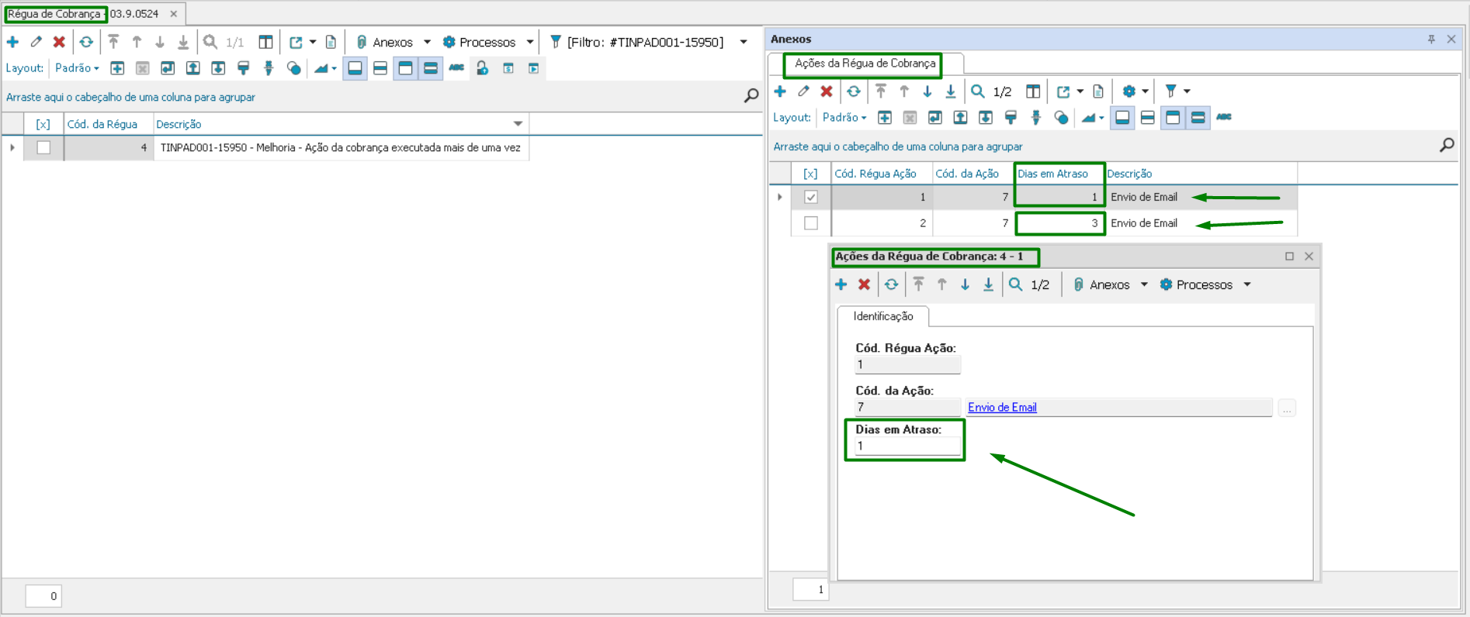Open the columns chooser in main left toolbar
This screenshot has width=1470, height=617.
265,42
